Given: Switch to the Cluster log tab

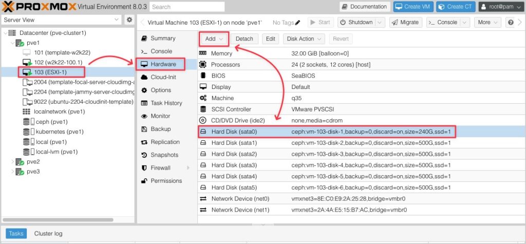Looking at the screenshot, I should [x=48, y=234].
